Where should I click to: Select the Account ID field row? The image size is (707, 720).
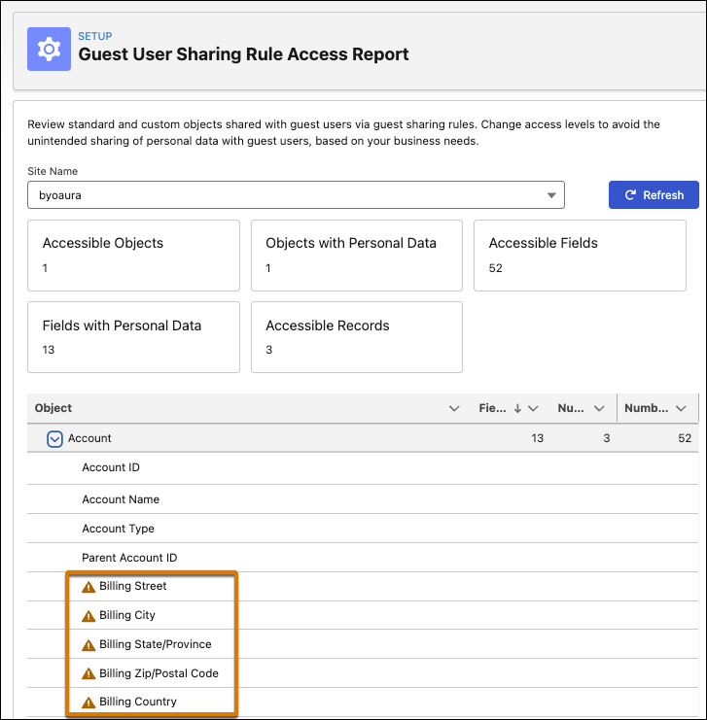click(x=363, y=468)
